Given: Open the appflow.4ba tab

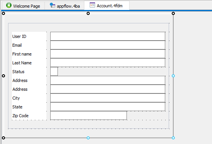Looking at the screenshot, I should click(x=65, y=6).
